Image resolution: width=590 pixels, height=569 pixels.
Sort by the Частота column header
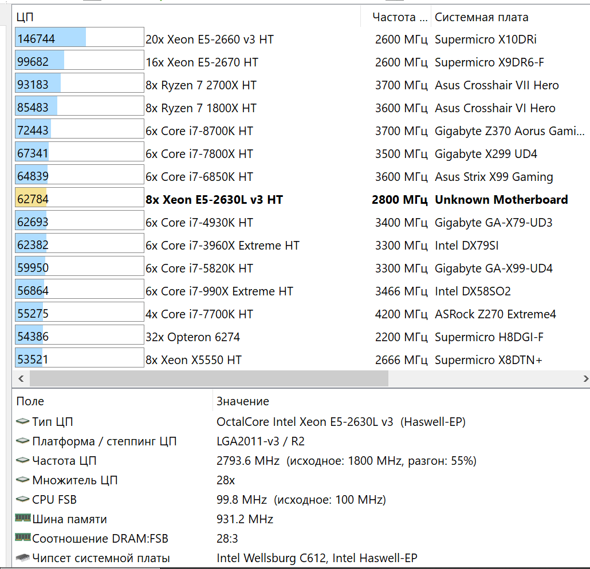click(x=395, y=17)
